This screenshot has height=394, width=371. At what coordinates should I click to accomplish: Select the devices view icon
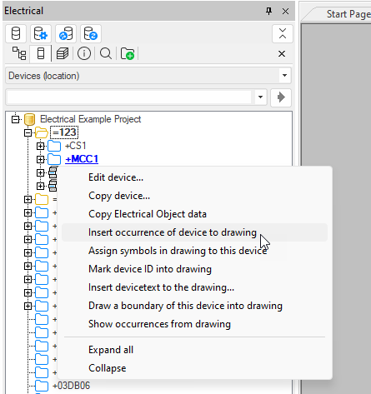[41, 53]
